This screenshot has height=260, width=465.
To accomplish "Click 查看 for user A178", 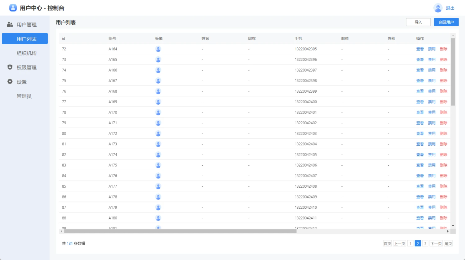I will pyautogui.click(x=420, y=197).
